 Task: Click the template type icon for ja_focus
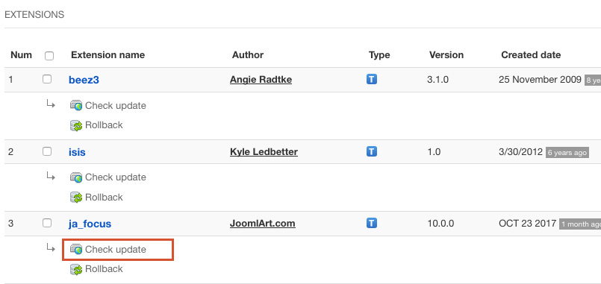(371, 223)
